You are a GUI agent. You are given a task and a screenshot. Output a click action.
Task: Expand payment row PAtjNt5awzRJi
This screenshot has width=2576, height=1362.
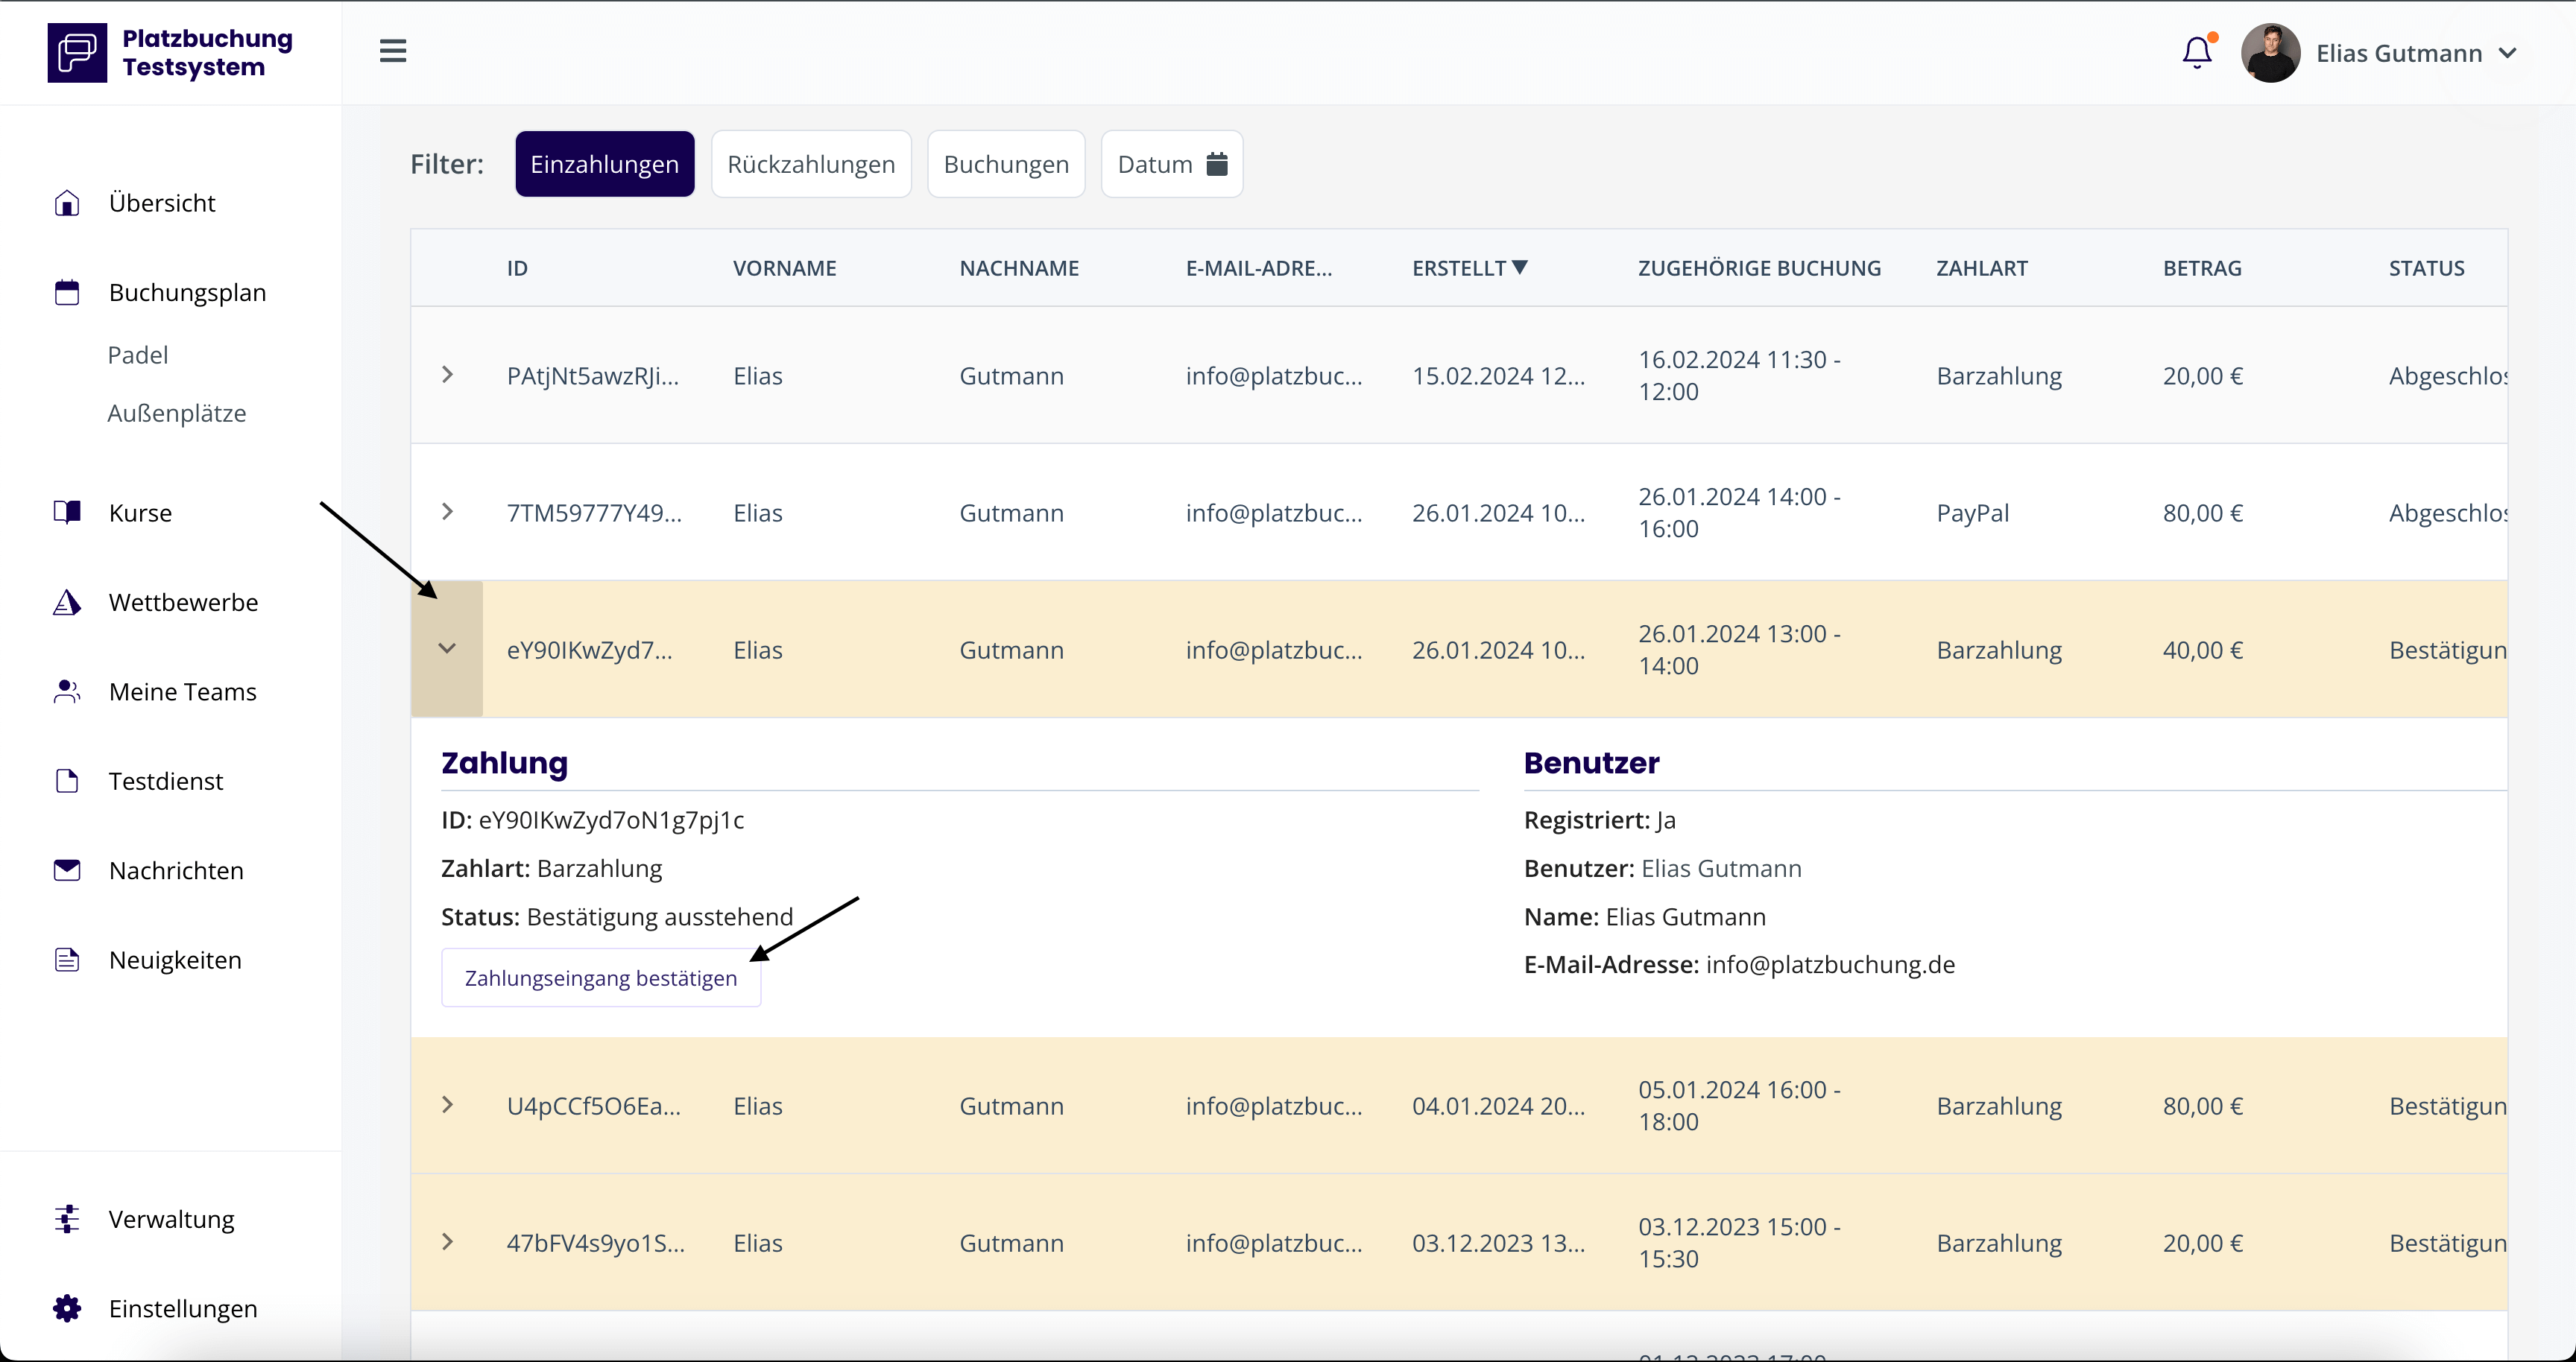click(x=447, y=375)
